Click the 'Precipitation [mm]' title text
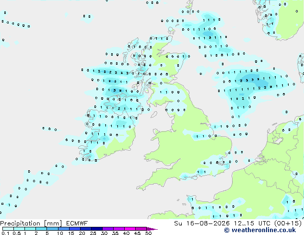Image resolution: width=304 pixels, height=235 pixels. pyautogui.click(x=31, y=223)
